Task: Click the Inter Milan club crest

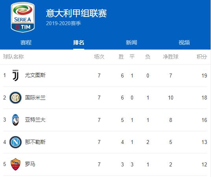Action: 15,98
